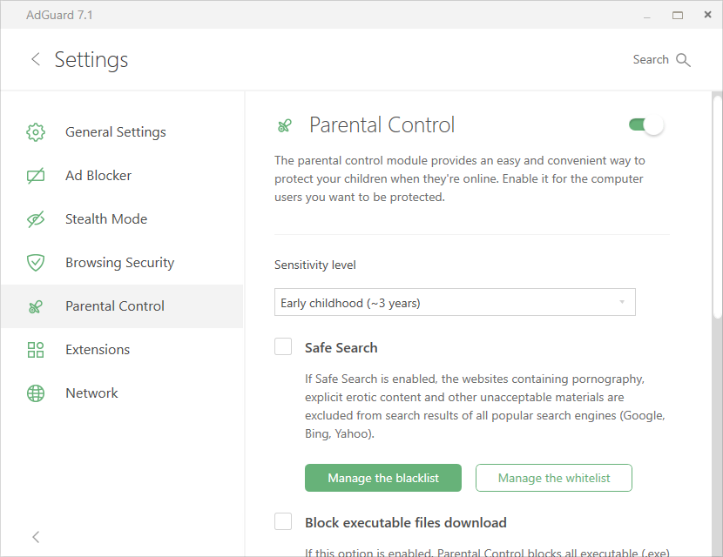Click the Parental Control pacifier icon in sidebar
723x557 pixels.
pos(36,306)
